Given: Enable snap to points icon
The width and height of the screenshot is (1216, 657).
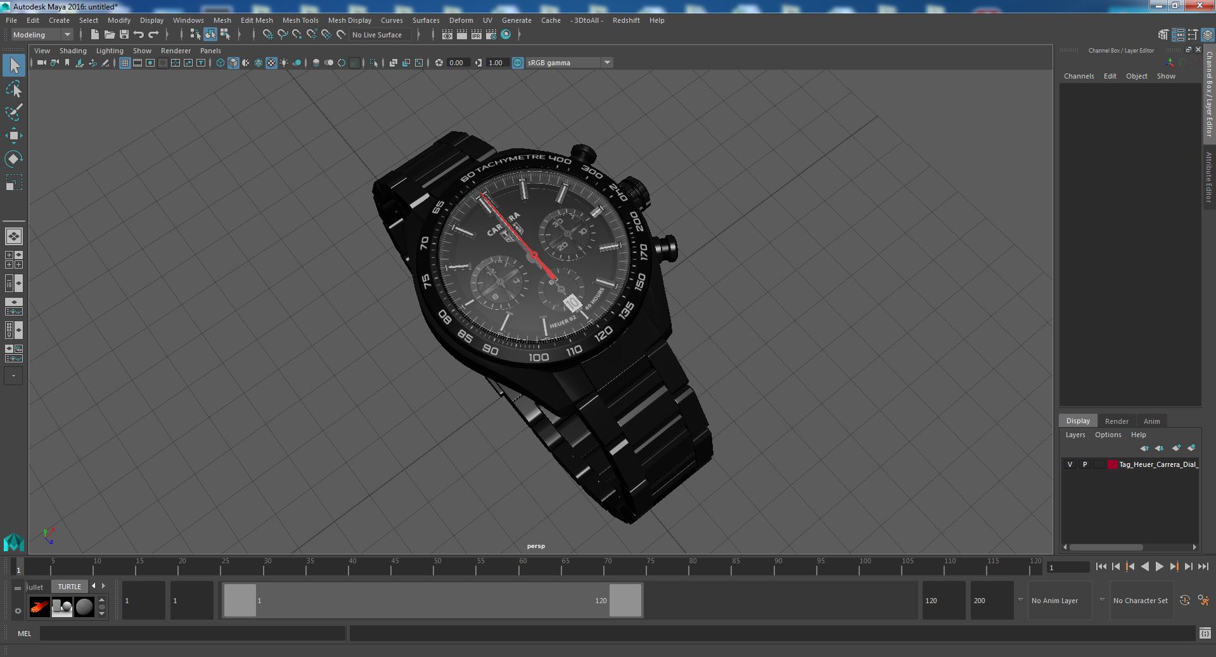Looking at the screenshot, I should pyautogui.click(x=297, y=35).
